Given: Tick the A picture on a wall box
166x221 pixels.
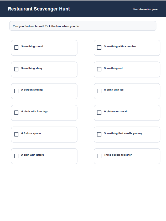Looking at the screenshot, I should [99, 113].
